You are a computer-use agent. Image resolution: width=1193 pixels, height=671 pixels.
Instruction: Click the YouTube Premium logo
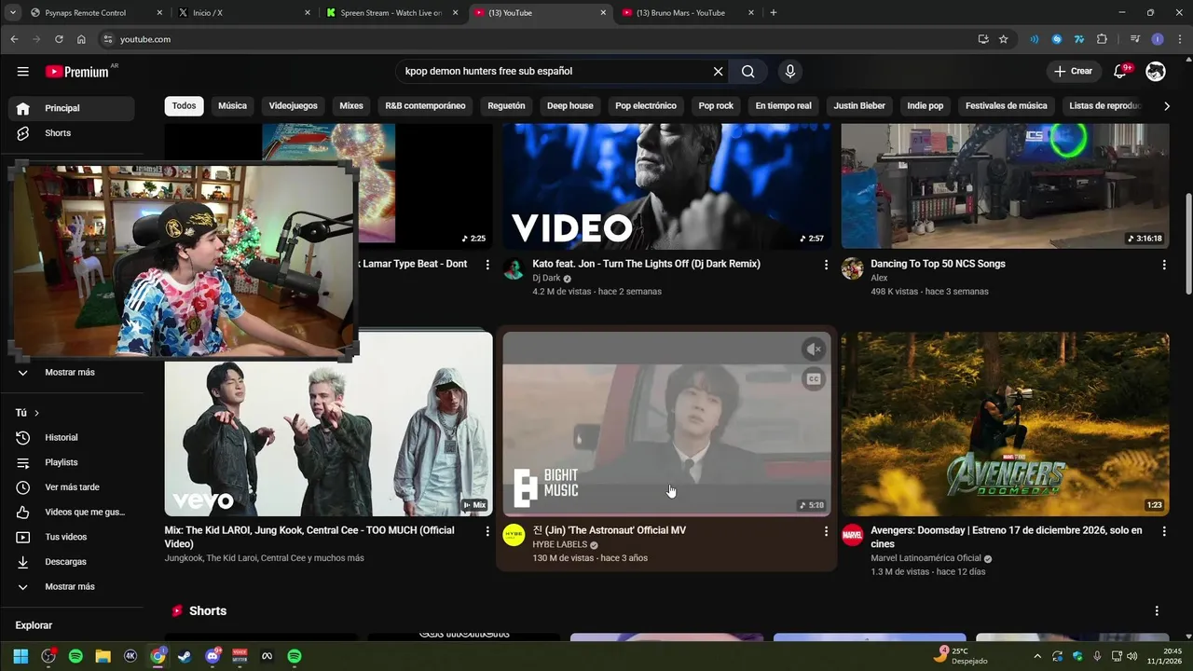[76, 72]
